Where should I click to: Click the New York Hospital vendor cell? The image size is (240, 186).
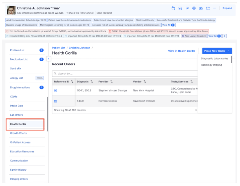pyautogui.click(x=143, y=90)
